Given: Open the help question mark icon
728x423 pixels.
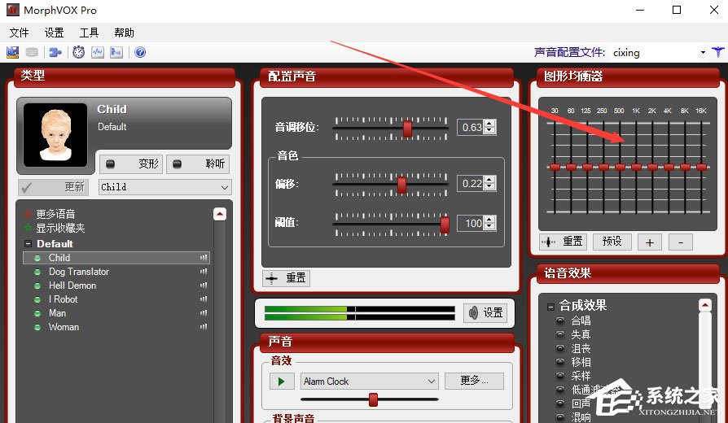Looking at the screenshot, I should (140, 52).
